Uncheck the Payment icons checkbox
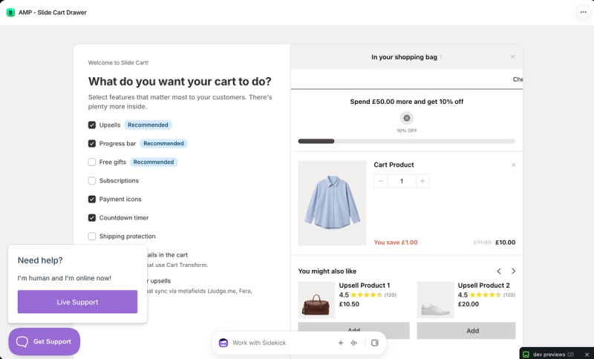The width and height of the screenshot is (594, 359). click(x=91, y=199)
